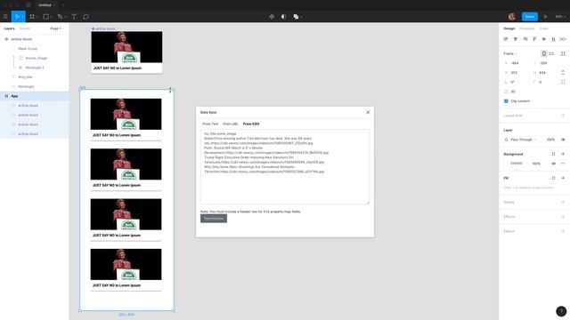Click resize to fit icon
Viewport: 570px width, 320px height.
563,53
